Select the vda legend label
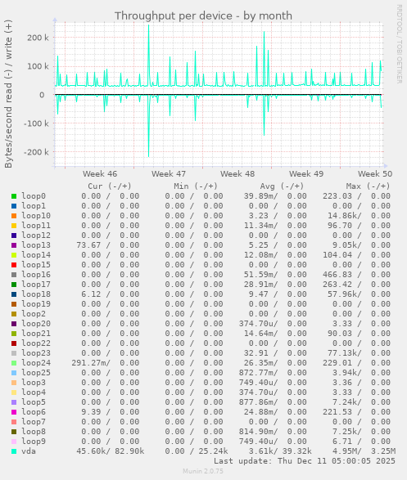This screenshot has height=480, width=407. (x=29, y=451)
